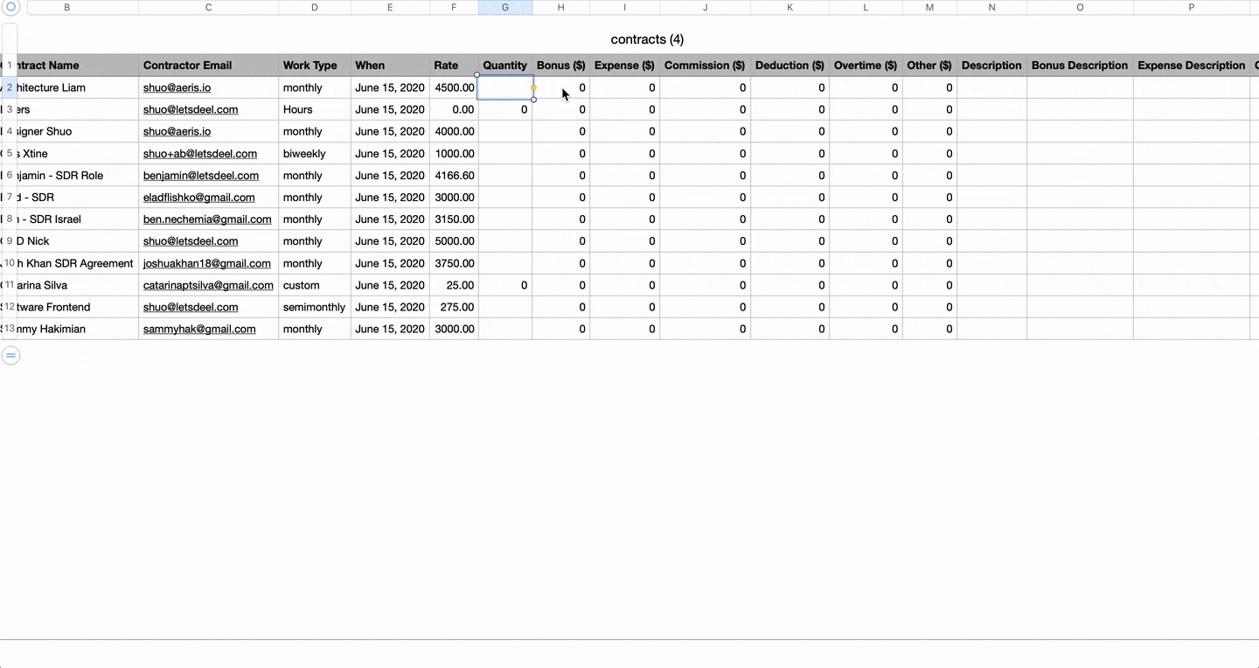
Task: Click the 5000.00 rate cell
Action: (454, 241)
